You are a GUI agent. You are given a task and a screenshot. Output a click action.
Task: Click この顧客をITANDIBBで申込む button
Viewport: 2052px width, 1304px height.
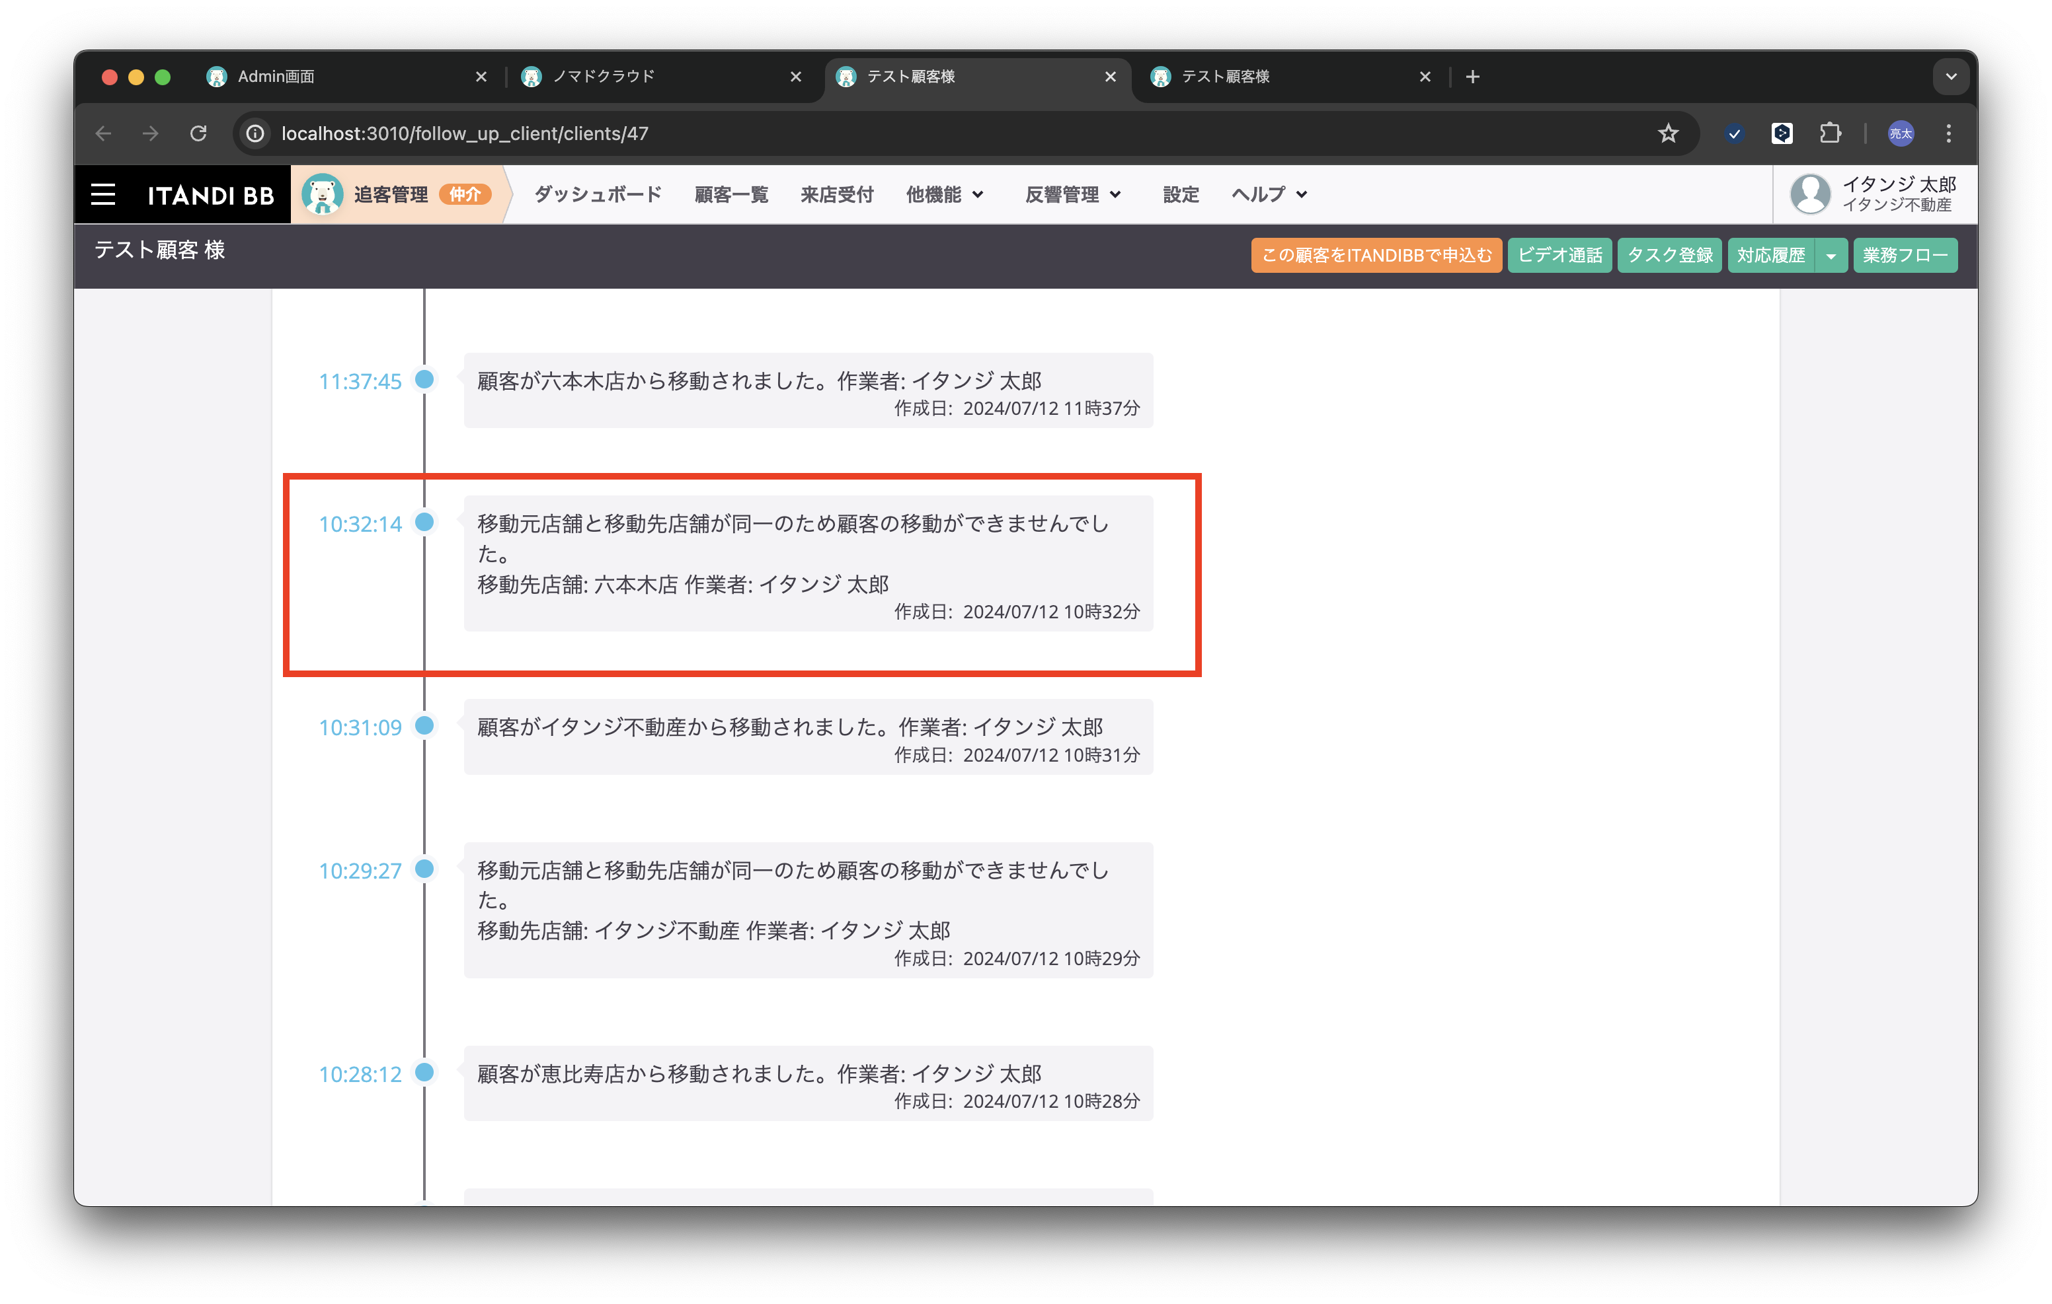(x=1376, y=256)
